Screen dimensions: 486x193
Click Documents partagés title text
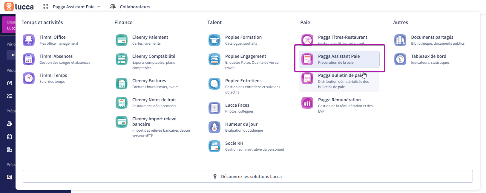pyautogui.click(x=432, y=37)
